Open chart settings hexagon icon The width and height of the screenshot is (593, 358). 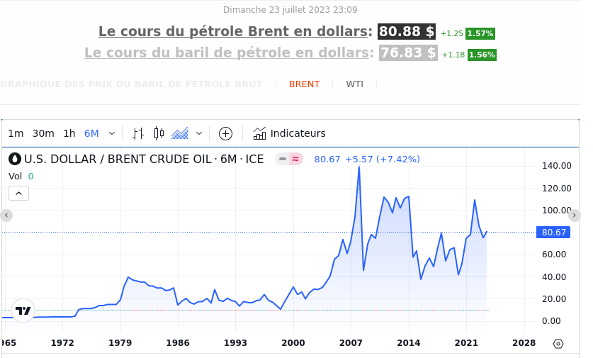(558, 344)
